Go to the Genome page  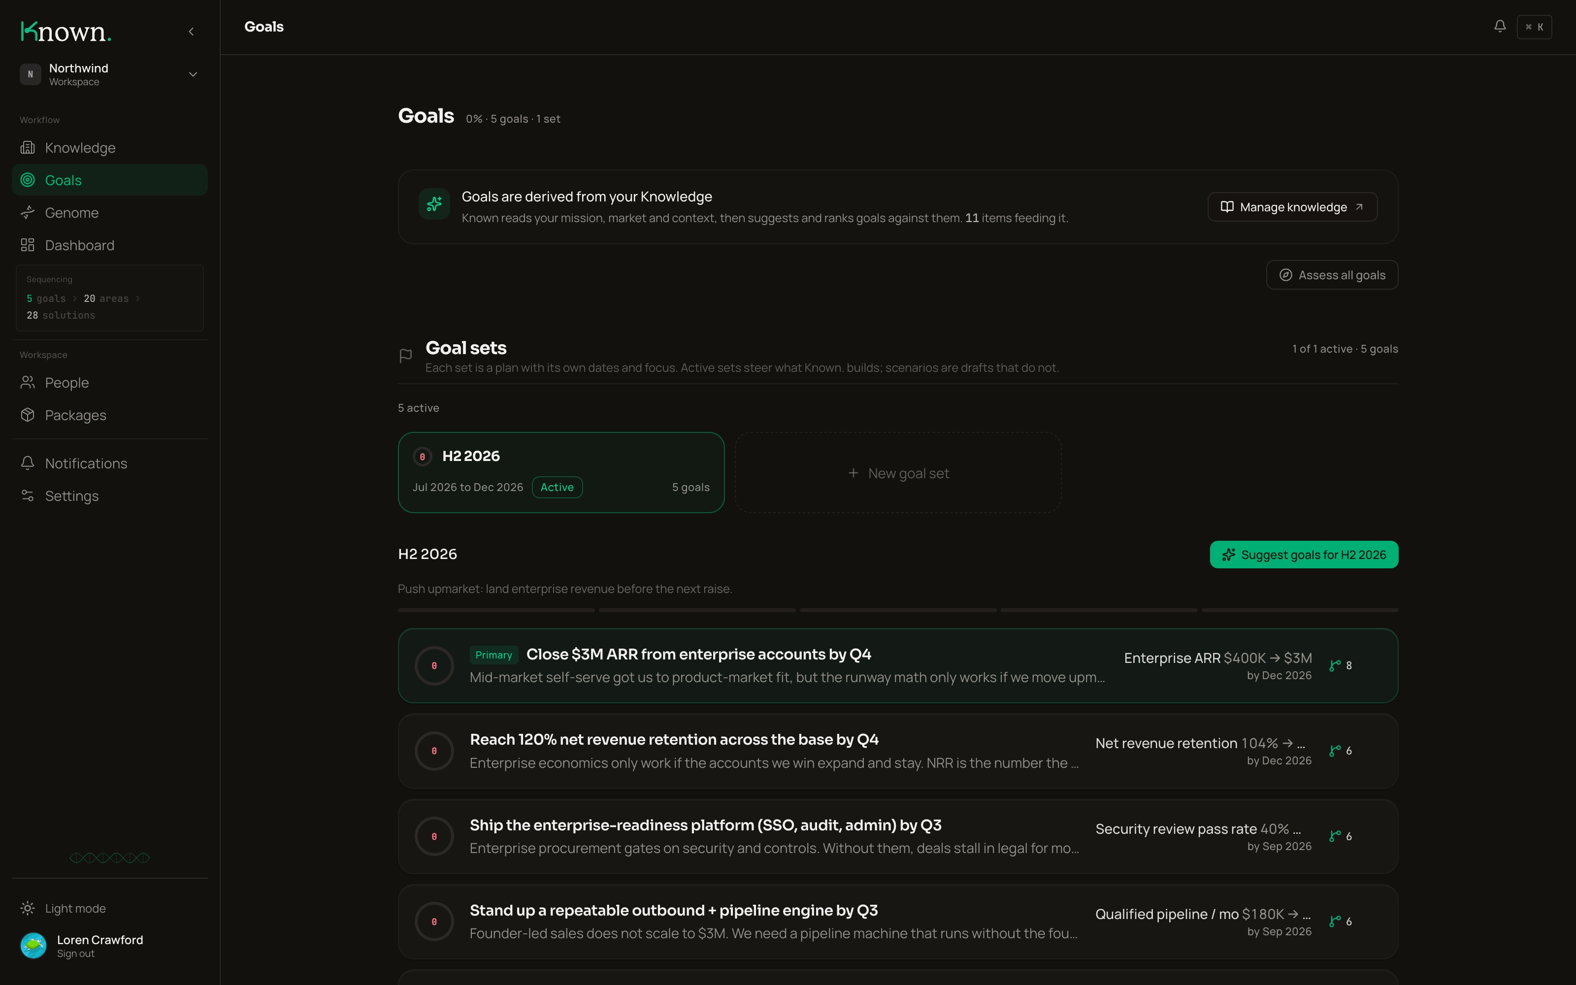(109, 212)
